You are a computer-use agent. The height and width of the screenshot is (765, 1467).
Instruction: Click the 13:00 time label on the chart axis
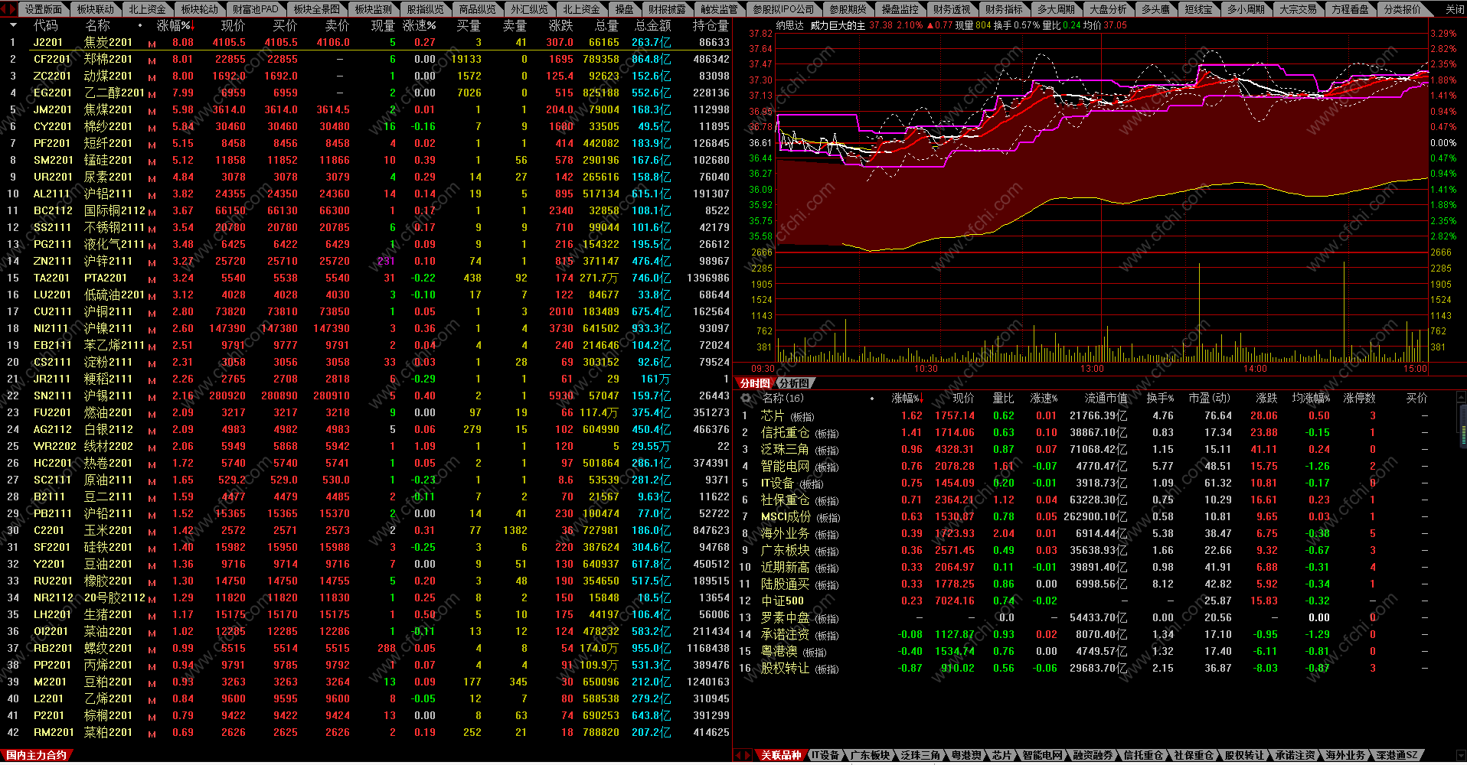tap(1092, 369)
